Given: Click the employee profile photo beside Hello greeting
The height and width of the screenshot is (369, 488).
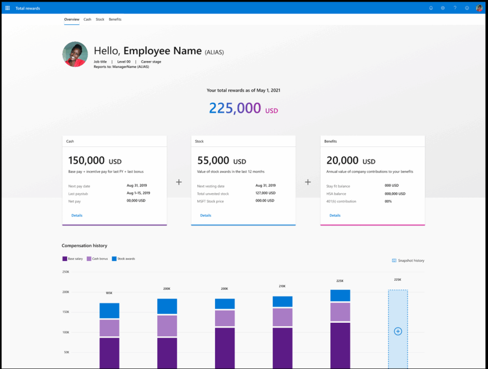Looking at the screenshot, I should tap(75, 54).
